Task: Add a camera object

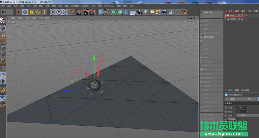Action: 139,12
